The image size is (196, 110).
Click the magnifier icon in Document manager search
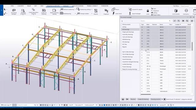pos(170,21)
